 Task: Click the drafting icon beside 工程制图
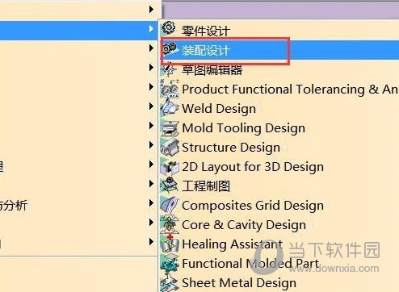(169, 186)
